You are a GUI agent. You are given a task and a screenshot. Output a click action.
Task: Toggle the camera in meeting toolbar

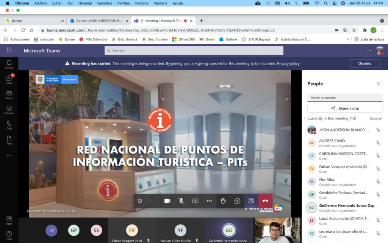(167, 201)
